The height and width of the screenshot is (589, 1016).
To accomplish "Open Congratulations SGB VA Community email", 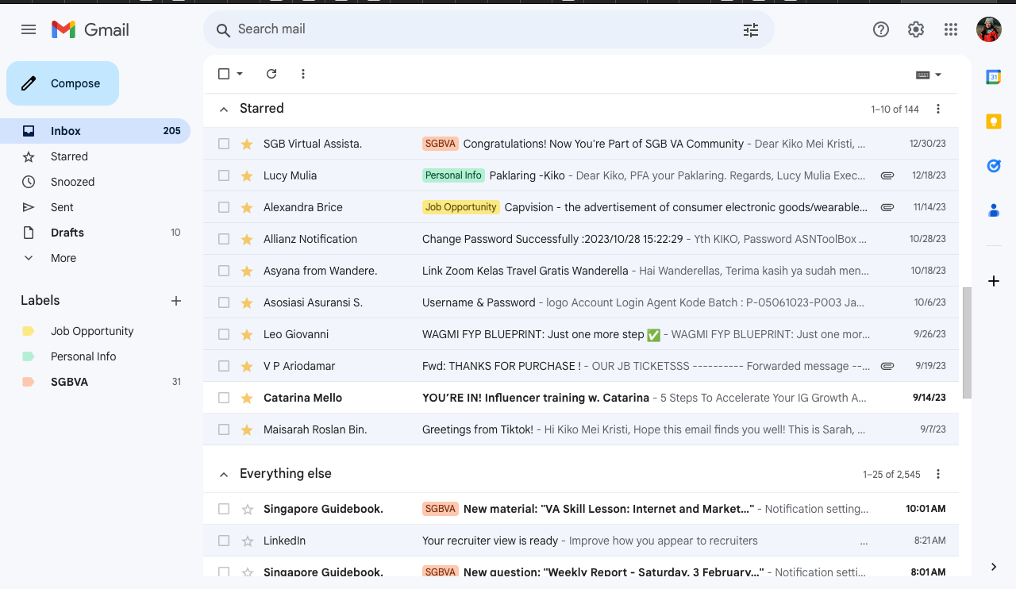I will (x=581, y=144).
